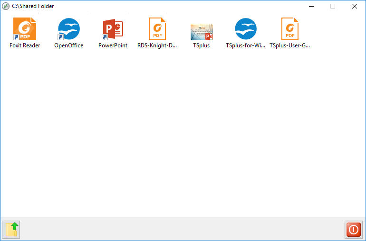Select the TSplus-User-G... PDF file icon
Screen dimensions: 366x241
point(289,29)
